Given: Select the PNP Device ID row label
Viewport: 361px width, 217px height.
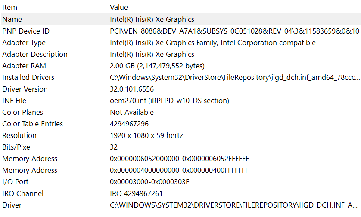Looking at the screenshot, I should pyautogui.click(x=26, y=31).
